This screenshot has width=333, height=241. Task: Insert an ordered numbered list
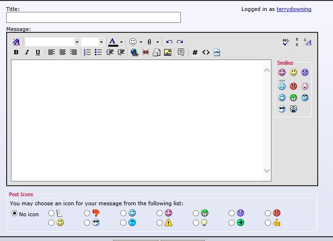pyautogui.click(x=87, y=52)
